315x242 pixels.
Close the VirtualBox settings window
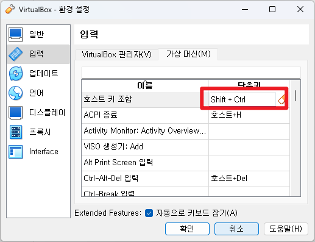click(x=300, y=9)
